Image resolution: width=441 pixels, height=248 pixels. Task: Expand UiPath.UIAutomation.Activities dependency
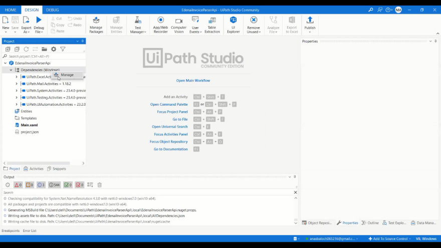coord(17,104)
